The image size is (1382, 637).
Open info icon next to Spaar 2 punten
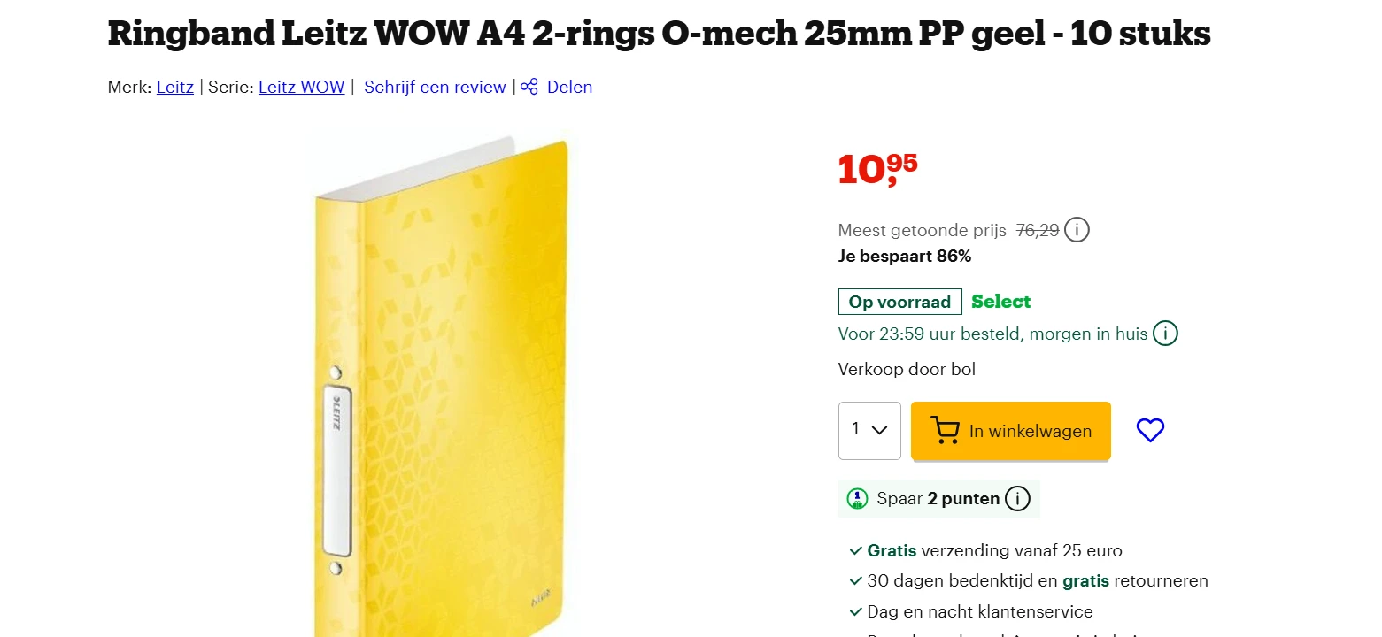click(1018, 498)
